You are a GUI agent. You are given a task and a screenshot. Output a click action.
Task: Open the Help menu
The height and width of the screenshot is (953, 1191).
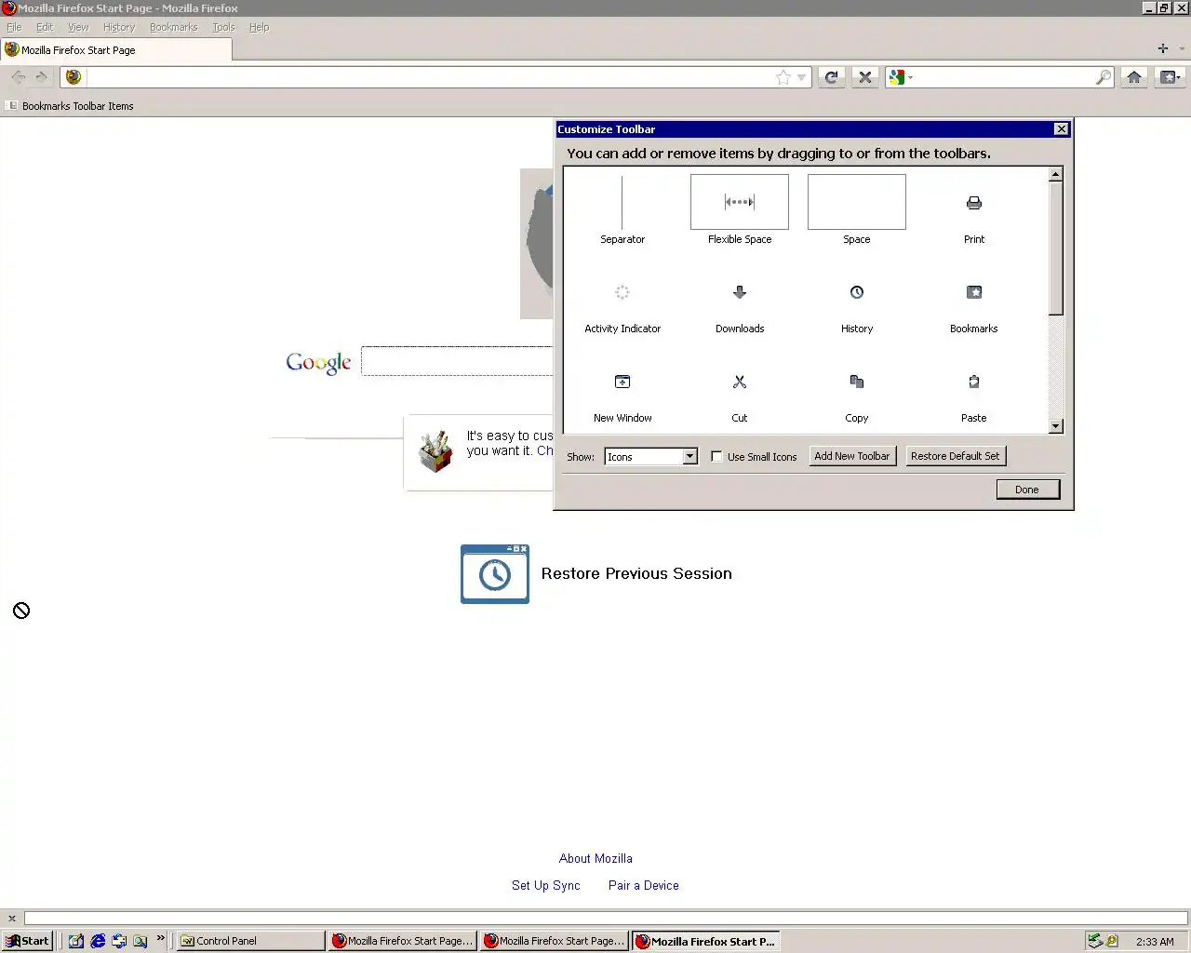point(259,27)
